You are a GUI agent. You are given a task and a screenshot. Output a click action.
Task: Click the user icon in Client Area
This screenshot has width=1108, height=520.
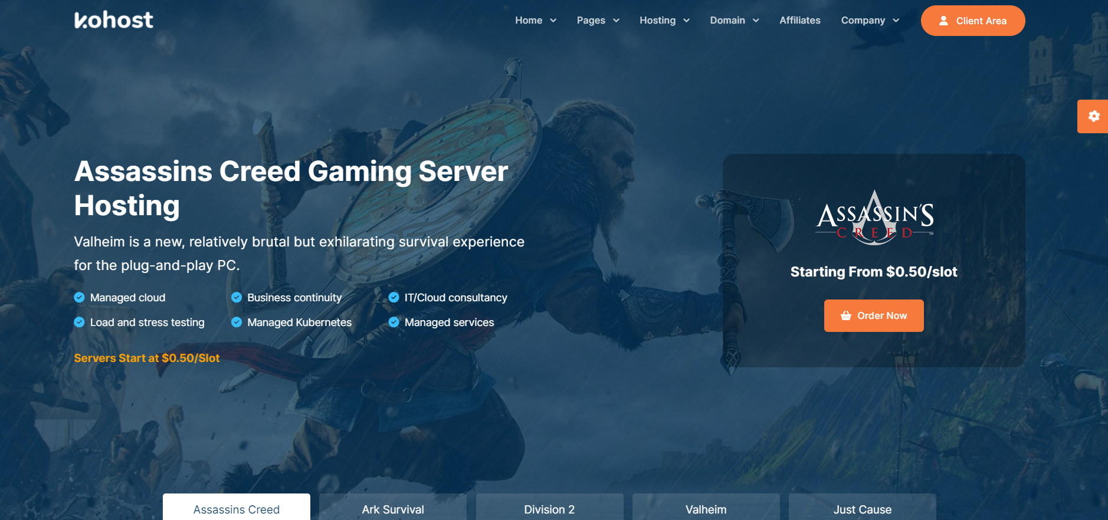(943, 21)
